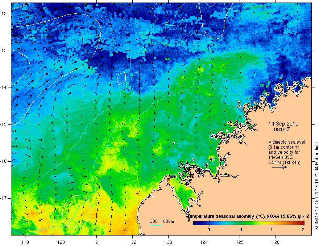
Task: Click latitude axis label -14
Action: coord(4,88)
